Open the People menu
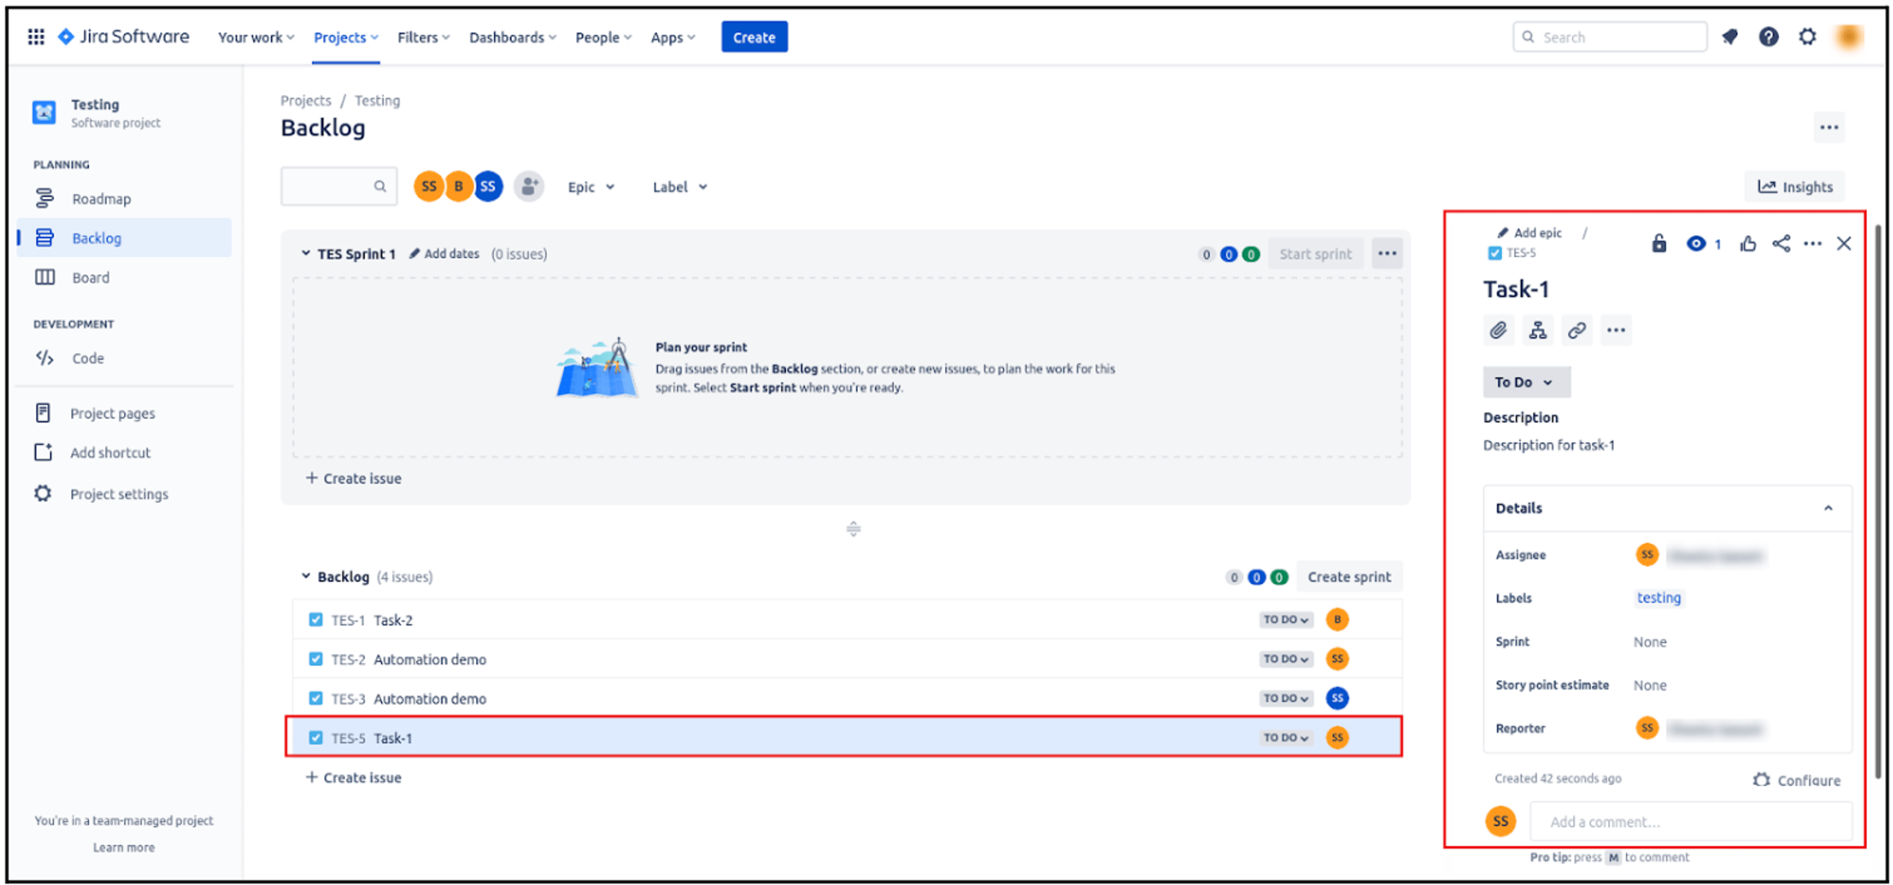 [x=602, y=37]
